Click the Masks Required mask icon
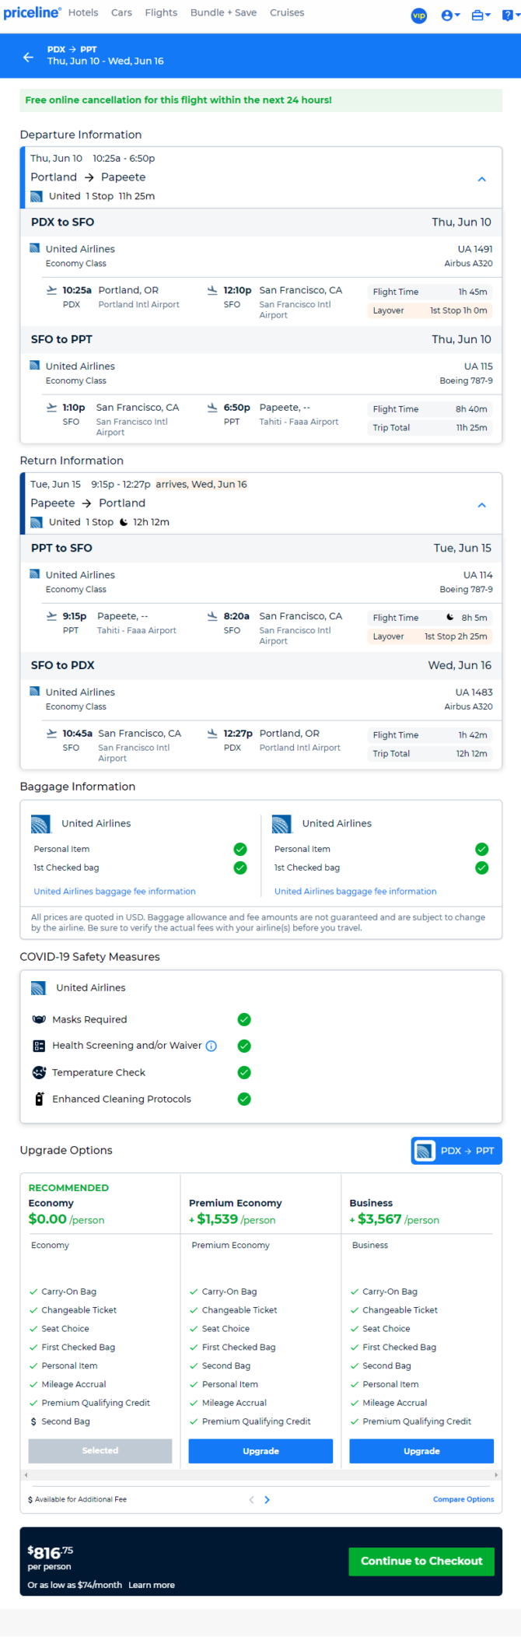 coord(39,1020)
